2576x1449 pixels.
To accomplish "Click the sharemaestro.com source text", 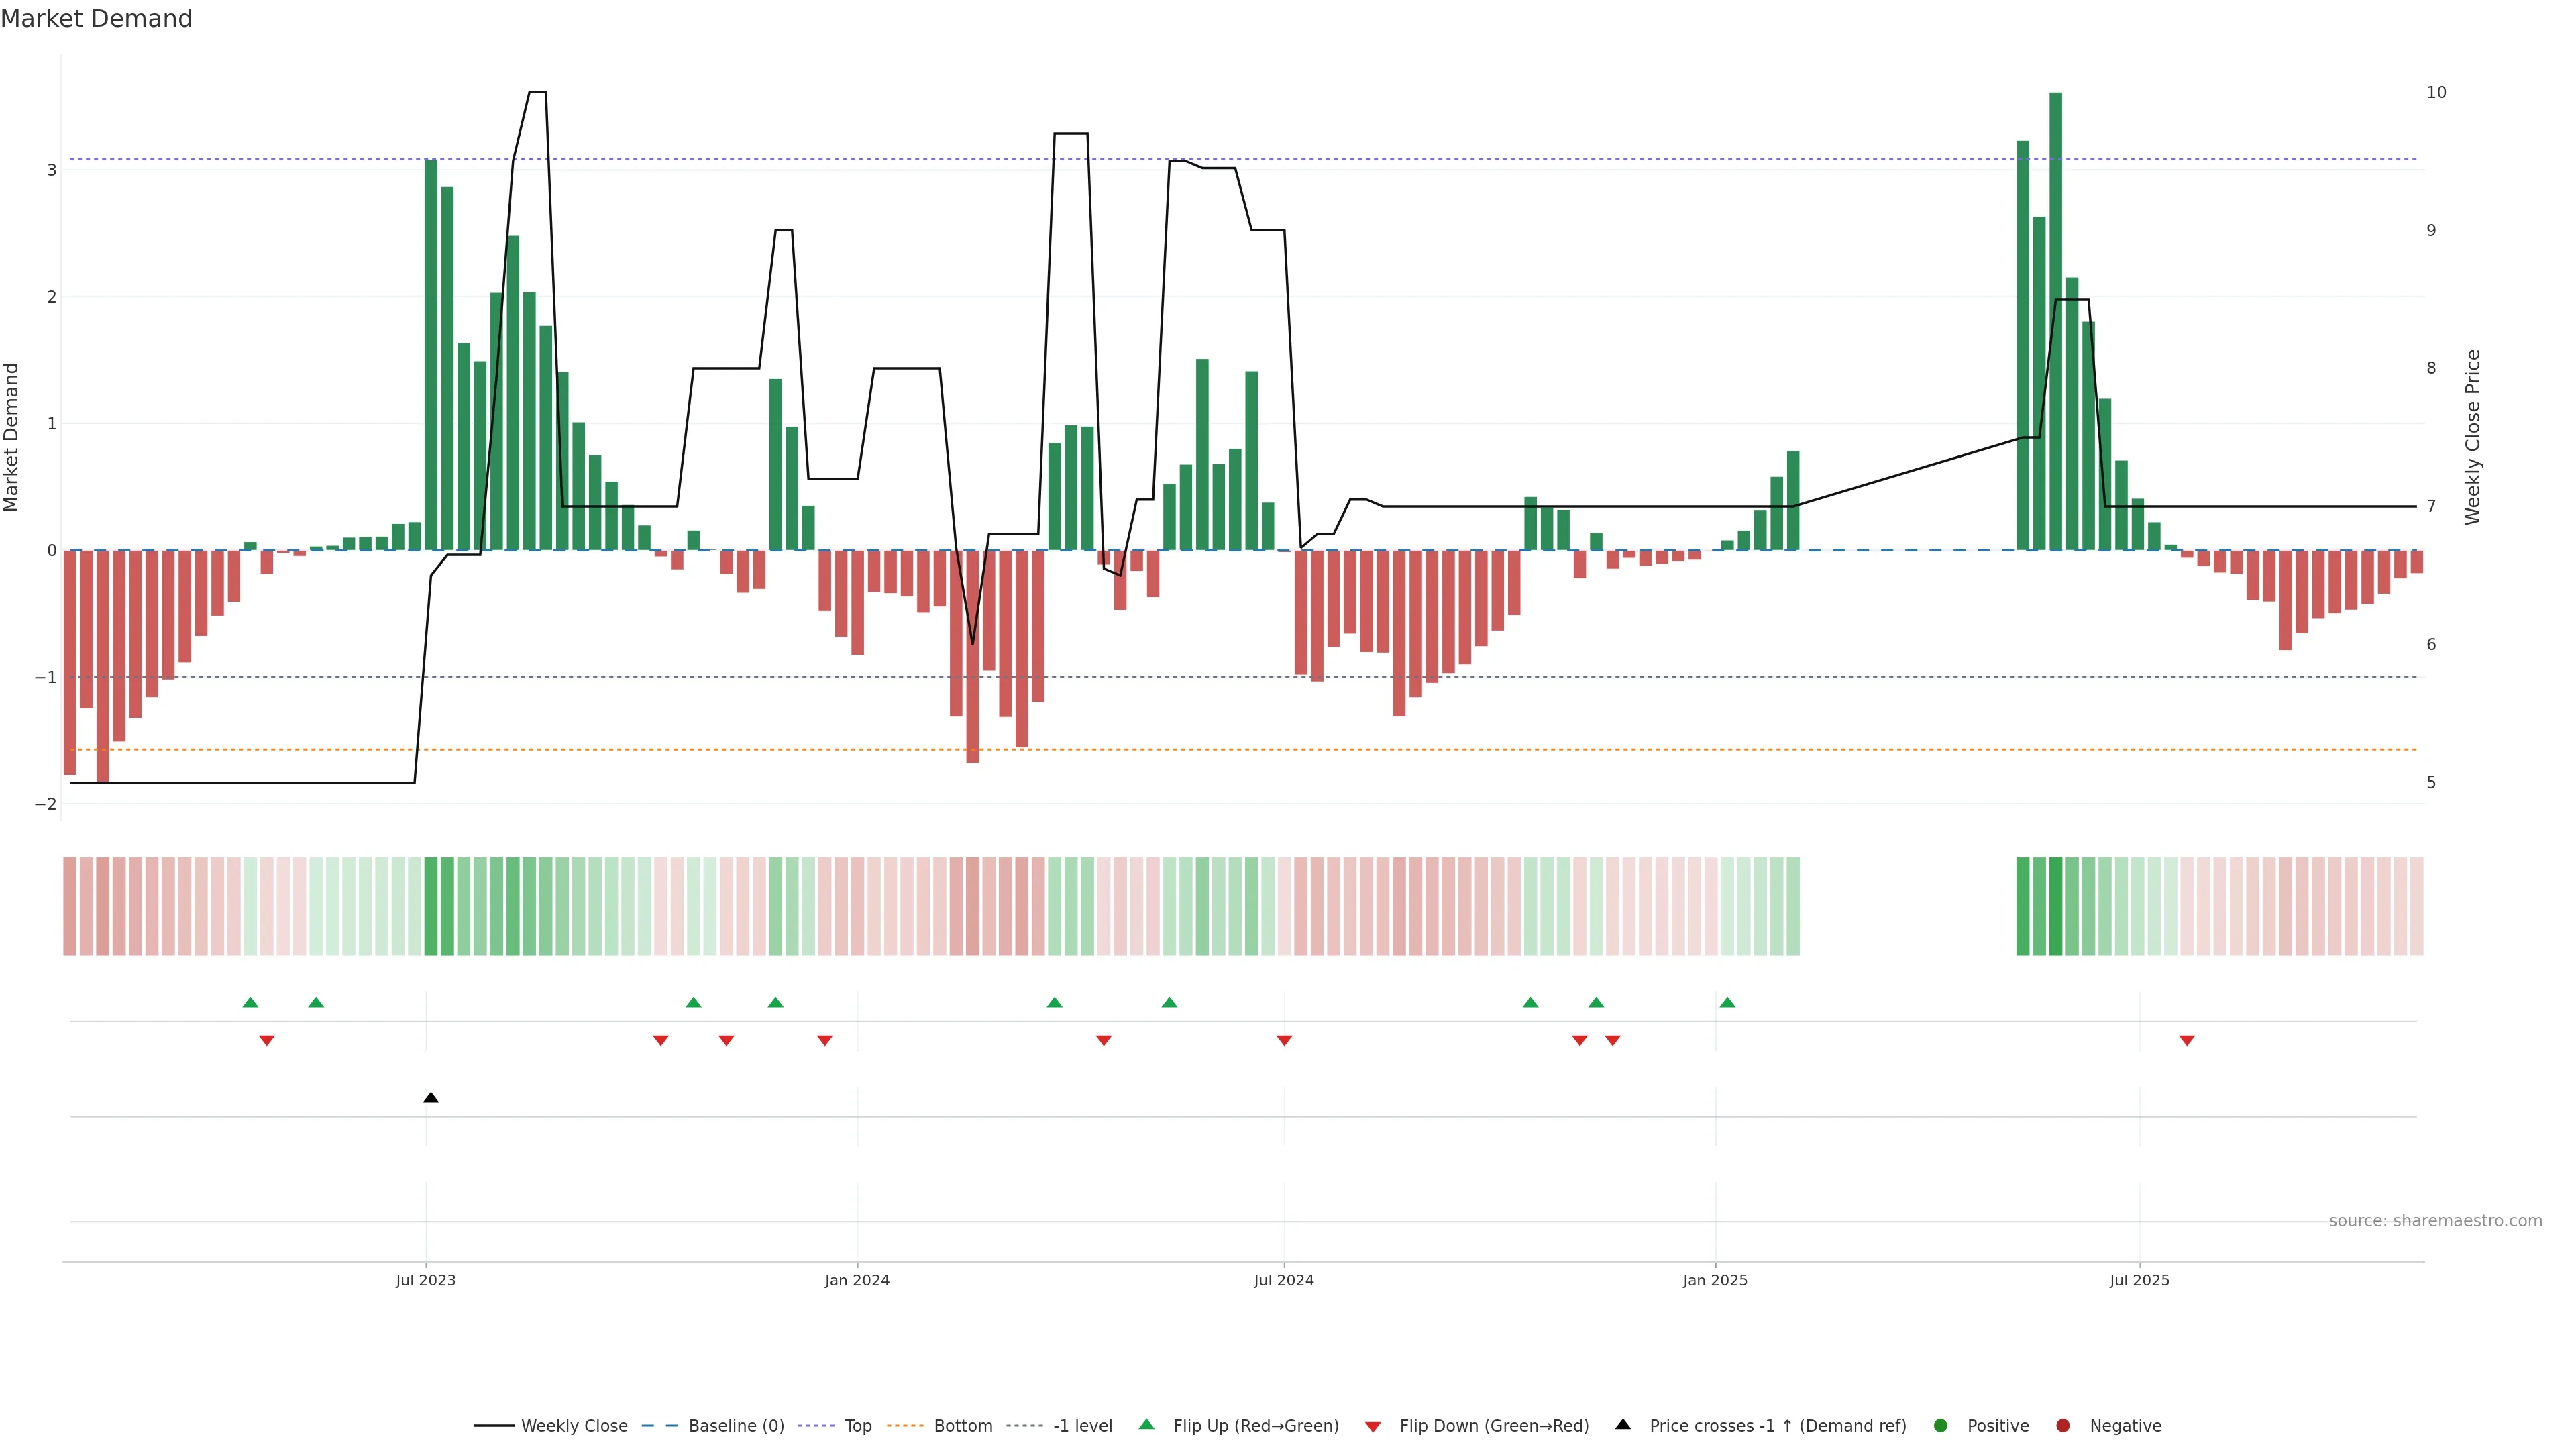I will (x=2435, y=1221).
